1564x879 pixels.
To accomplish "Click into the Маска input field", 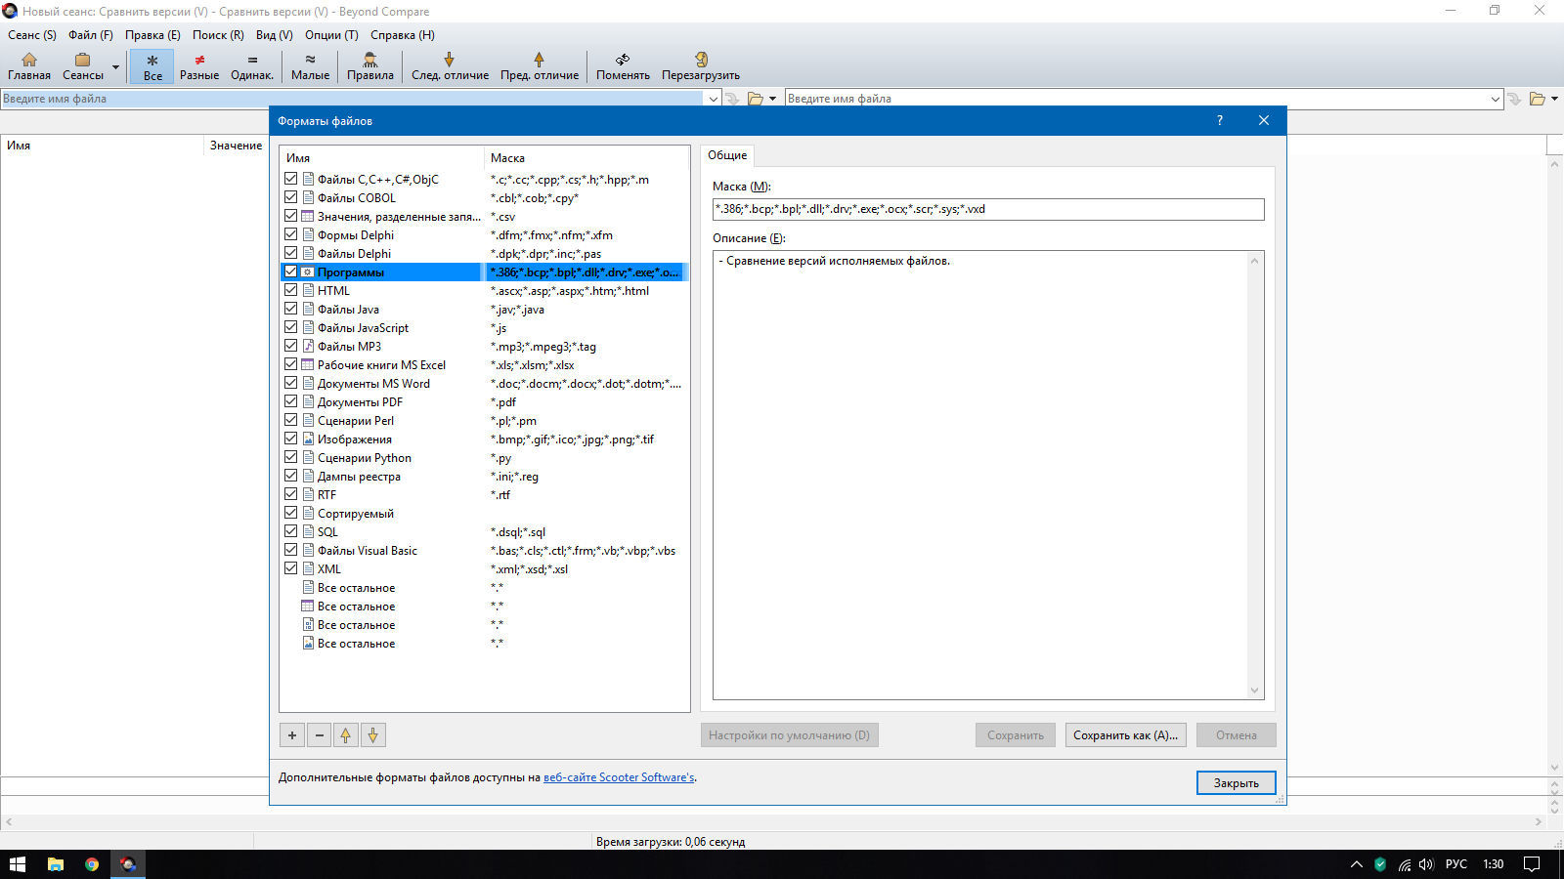I will tap(987, 209).
